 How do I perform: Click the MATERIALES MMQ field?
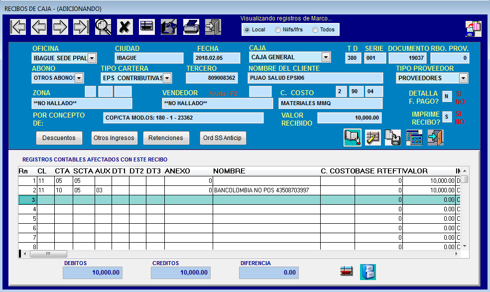[331, 103]
